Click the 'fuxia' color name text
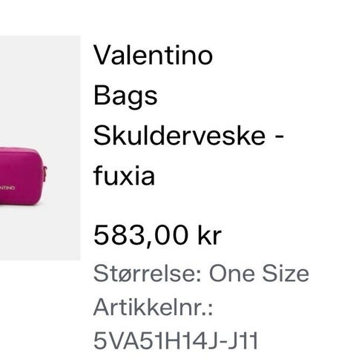Image resolution: width=356 pixels, height=356 pixels. click(124, 176)
